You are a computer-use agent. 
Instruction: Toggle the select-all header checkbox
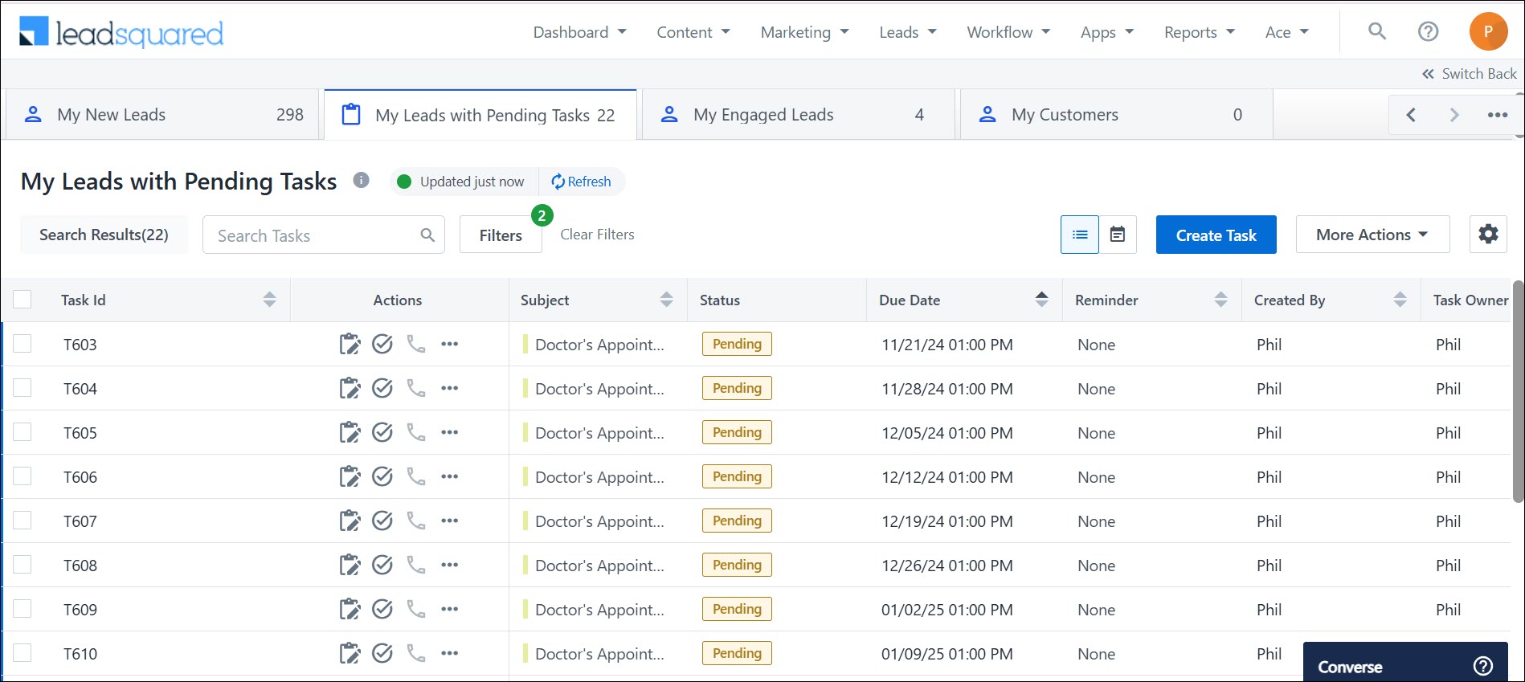coord(22,300)
